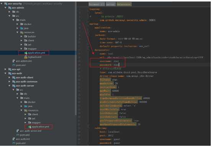
Task: Click the 'filters: stat' line
Action: (x=108, y=80)
